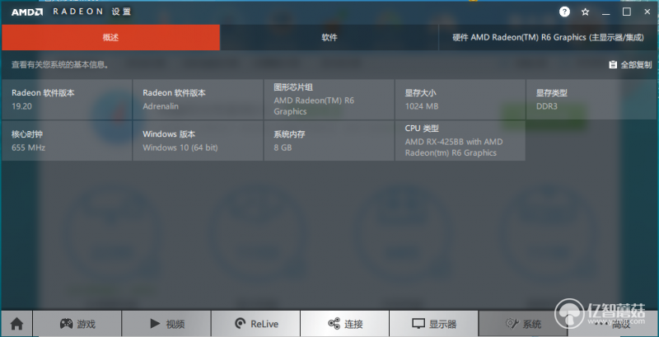Minimize the Radeon settings window
This screenshot has width=659, height=337.
pos(605,12)
